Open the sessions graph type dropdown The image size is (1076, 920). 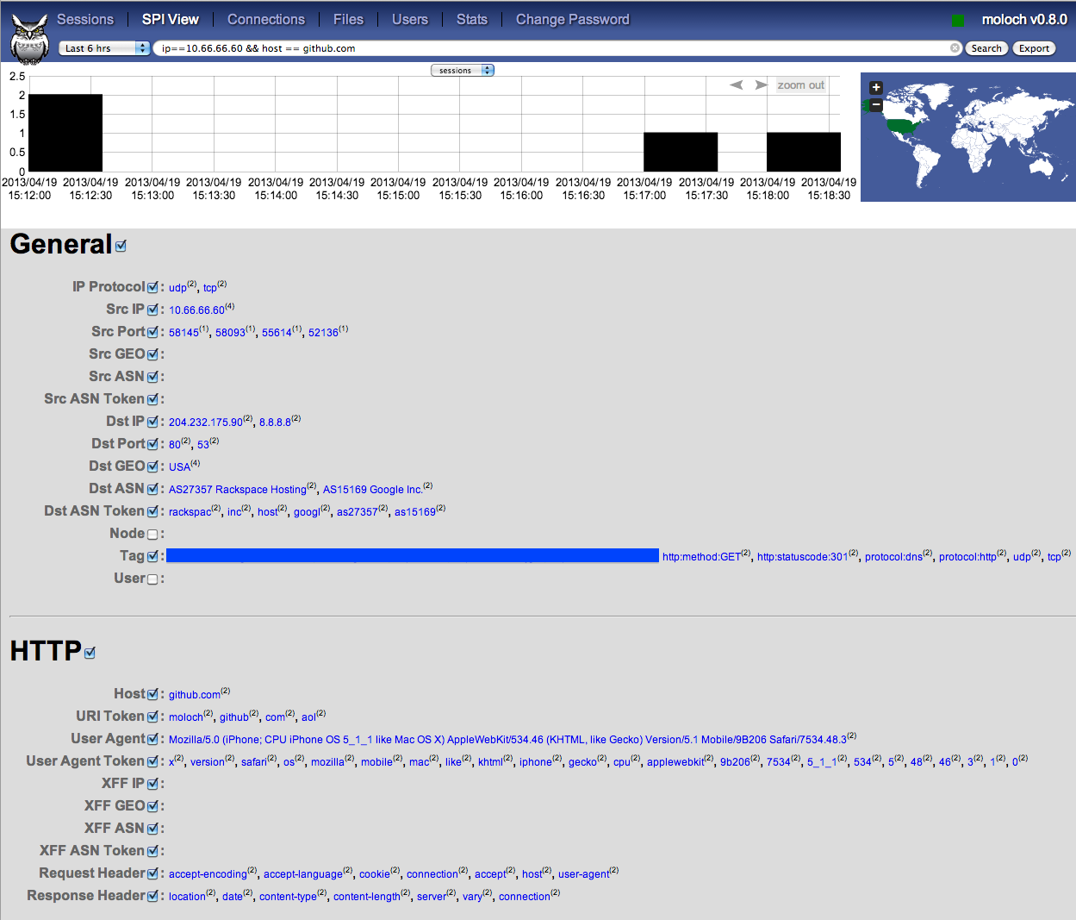[x=462, y=71]
